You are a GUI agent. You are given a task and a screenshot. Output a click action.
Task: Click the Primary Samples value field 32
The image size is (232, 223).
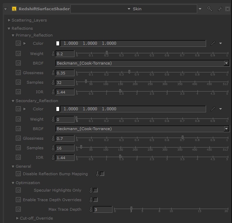click(x=65, y=82)
